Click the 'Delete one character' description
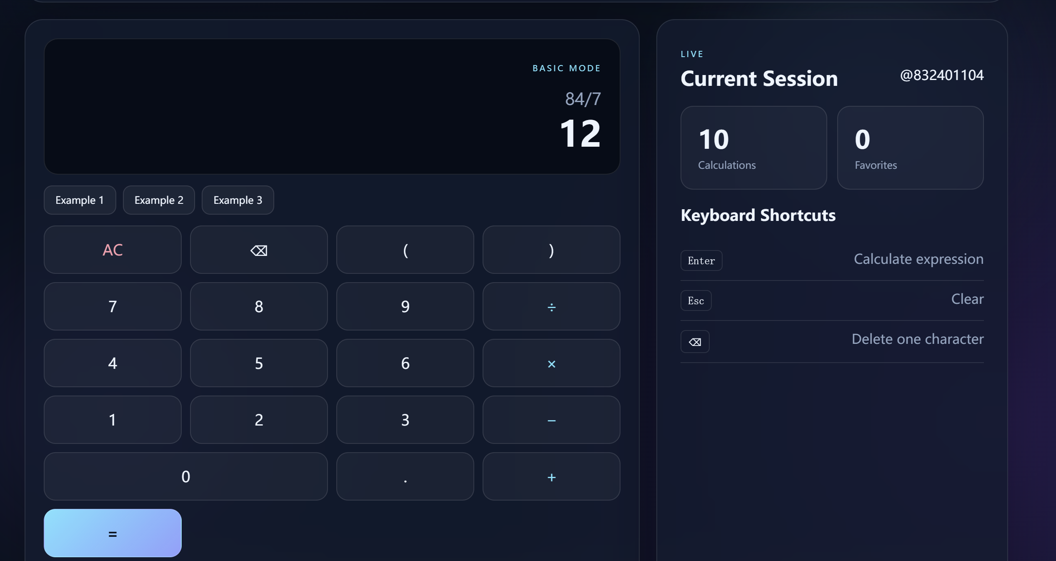The height and width of the screenshot is (561, 1056). (917, 339)
